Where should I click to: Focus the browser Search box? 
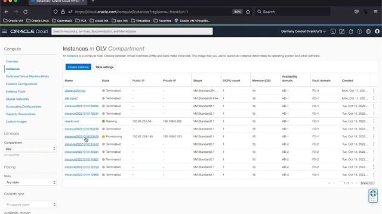pos(292,12)
